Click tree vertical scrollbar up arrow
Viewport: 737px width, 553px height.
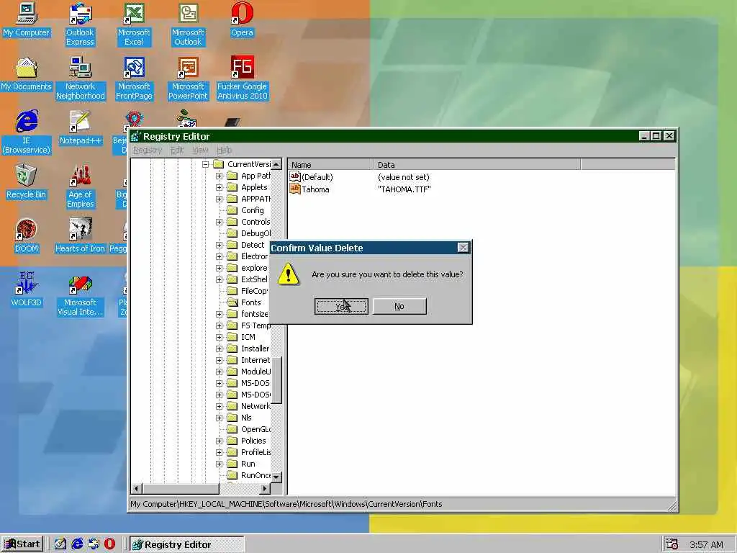click(x=276, y=164)
